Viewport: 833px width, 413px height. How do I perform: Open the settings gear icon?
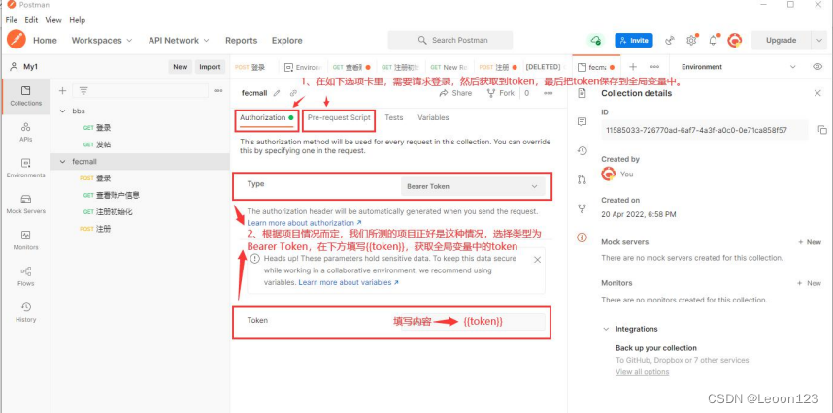click(691, 41)
